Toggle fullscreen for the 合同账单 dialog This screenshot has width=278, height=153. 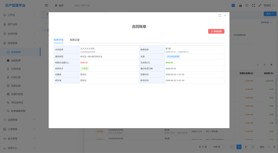tap(220, 16)
